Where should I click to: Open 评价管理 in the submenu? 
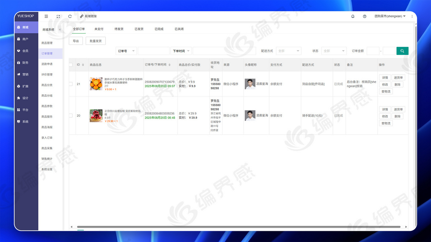pyautogui.click(x=47, y=75)
